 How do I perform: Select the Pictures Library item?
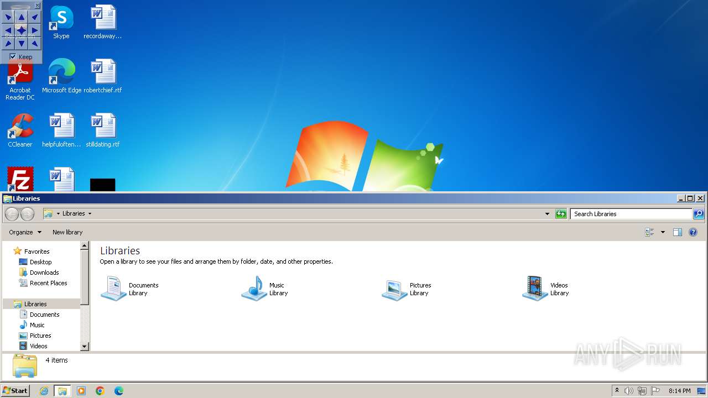(x=407, y=289)
